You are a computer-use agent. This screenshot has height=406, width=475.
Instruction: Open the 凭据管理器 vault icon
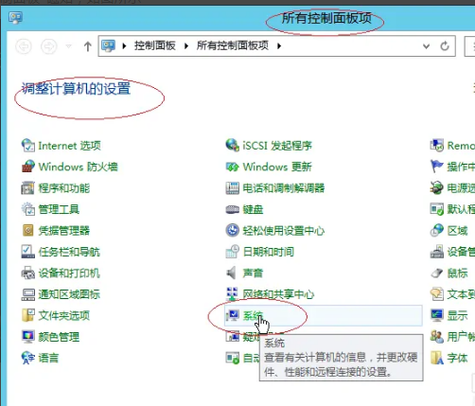click(x=28, y=230)
